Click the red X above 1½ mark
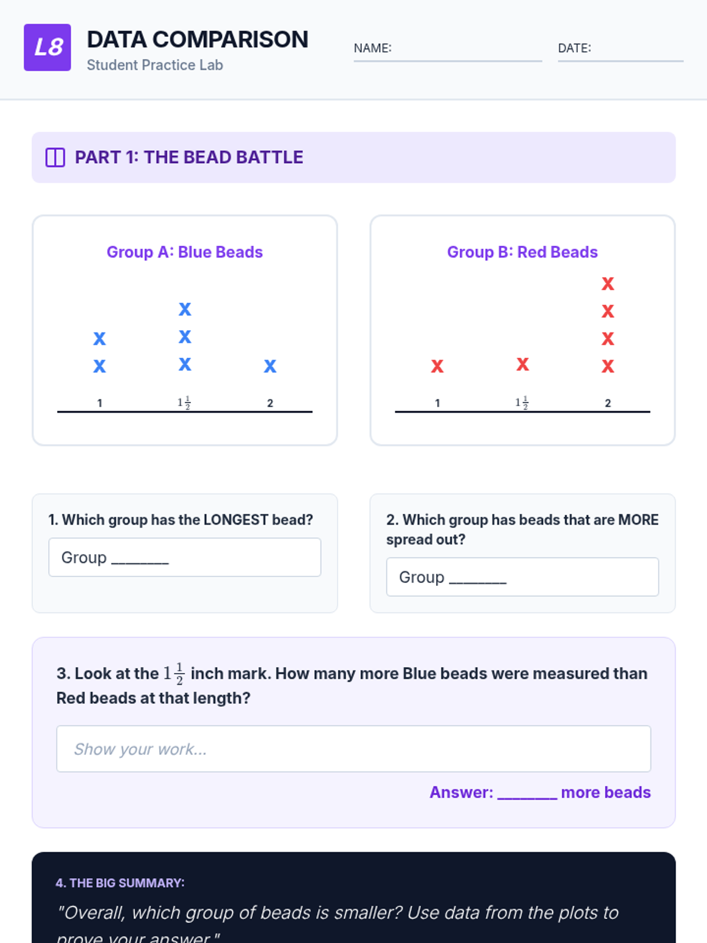 [x=522, y=364]
